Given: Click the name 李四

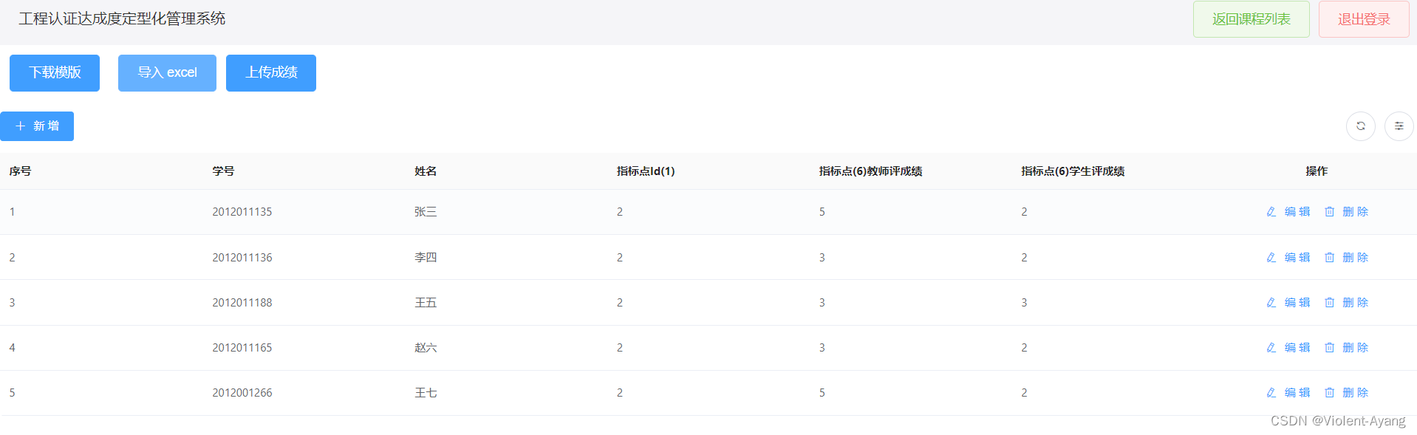Looking at the screenshot, I should pos(426,258).
